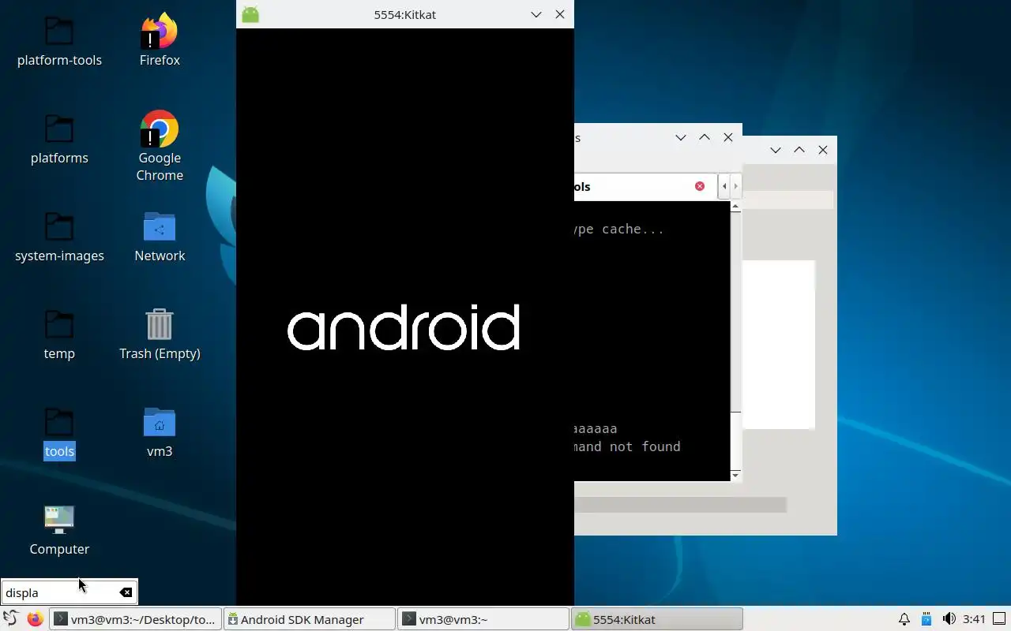Click the 'mand not found' terminal line
The image size is (1011, 631).
(x=627, y=446)
